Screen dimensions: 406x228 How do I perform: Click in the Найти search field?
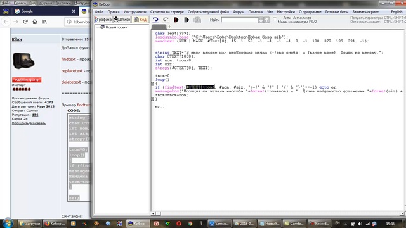pyautogui.click(x=240, y=20)
